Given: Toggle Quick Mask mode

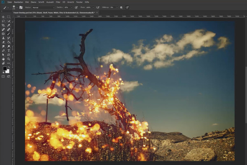Looking at the screenshot, I should point(3,76).
